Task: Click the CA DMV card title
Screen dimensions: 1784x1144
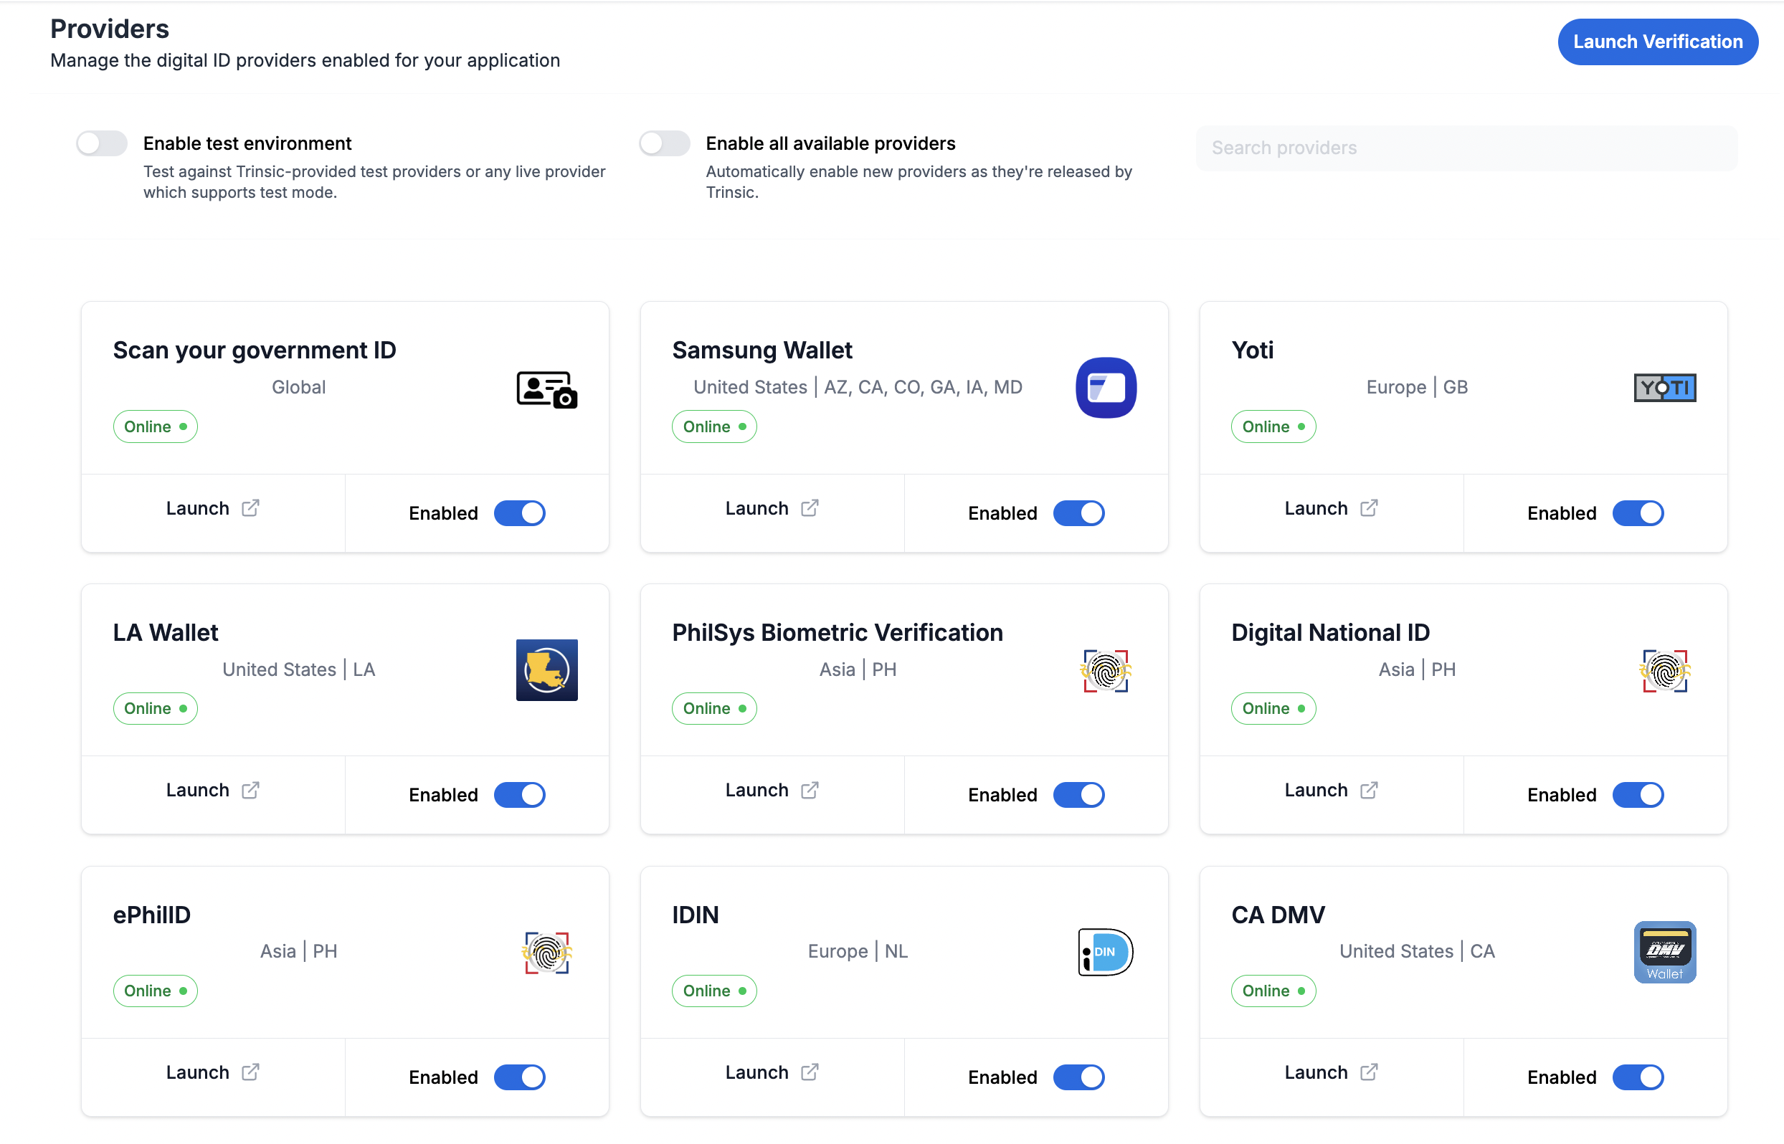Action: 1278,915
